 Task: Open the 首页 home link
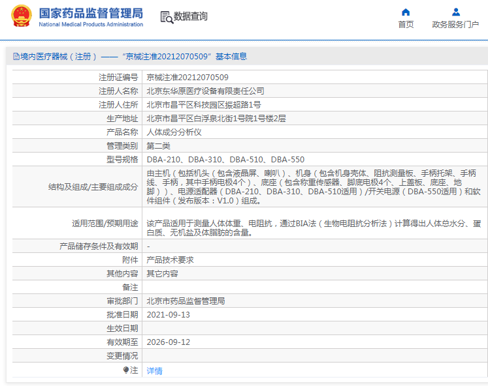(x=406, y=25)
